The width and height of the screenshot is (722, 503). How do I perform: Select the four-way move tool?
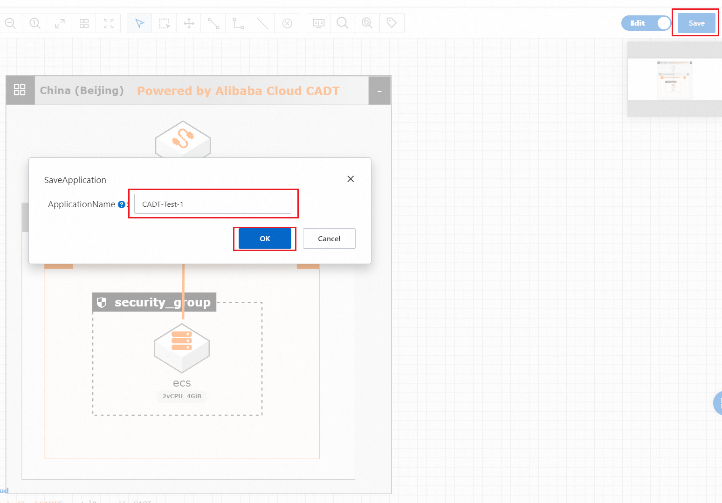pyautogui.click(x=189, y=23)
